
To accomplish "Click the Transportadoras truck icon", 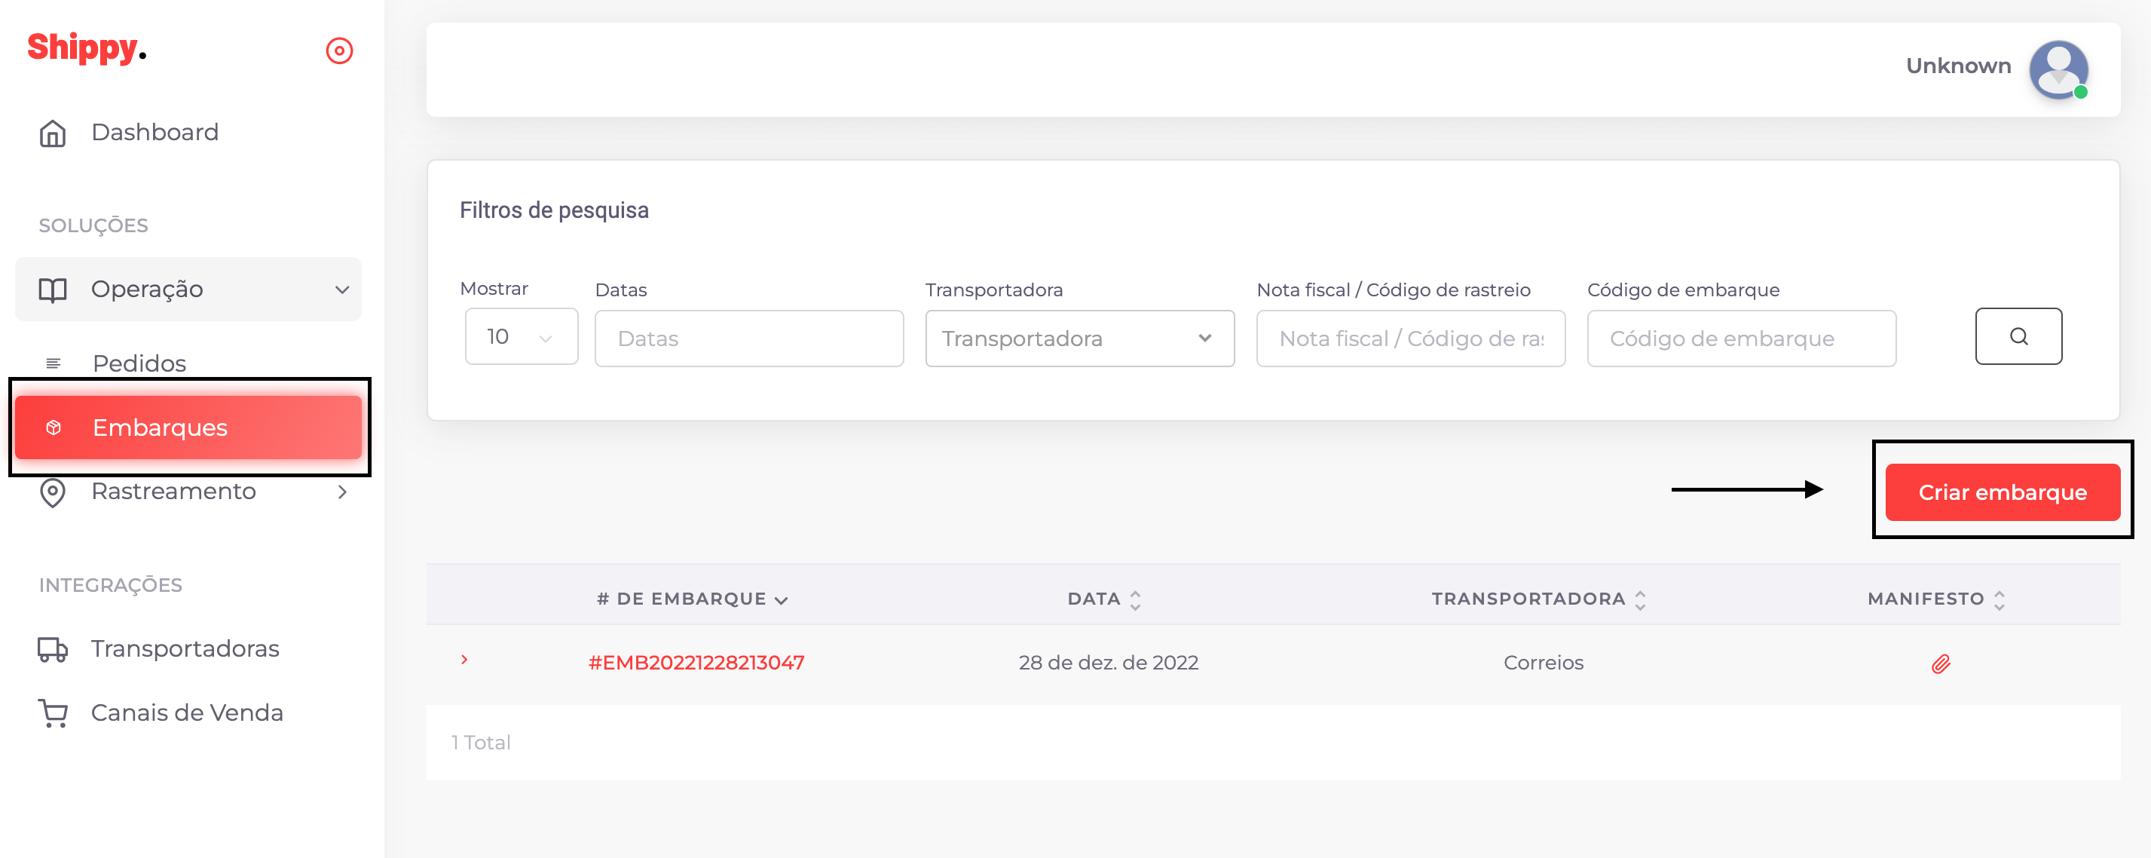I will (53, 649).
